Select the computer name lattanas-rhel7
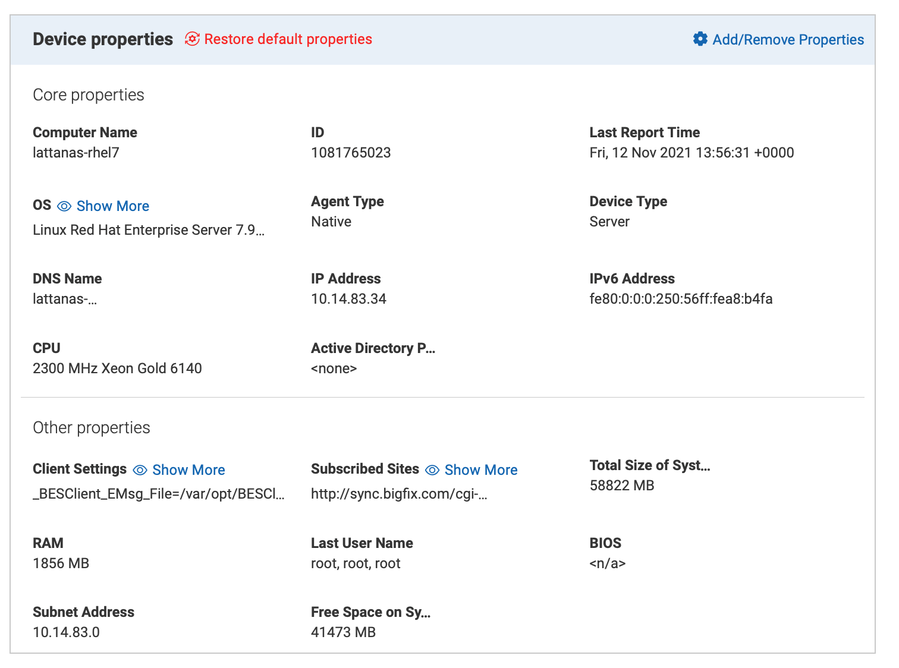Viewport: 899px width, 668px height. tap(76, 152)
